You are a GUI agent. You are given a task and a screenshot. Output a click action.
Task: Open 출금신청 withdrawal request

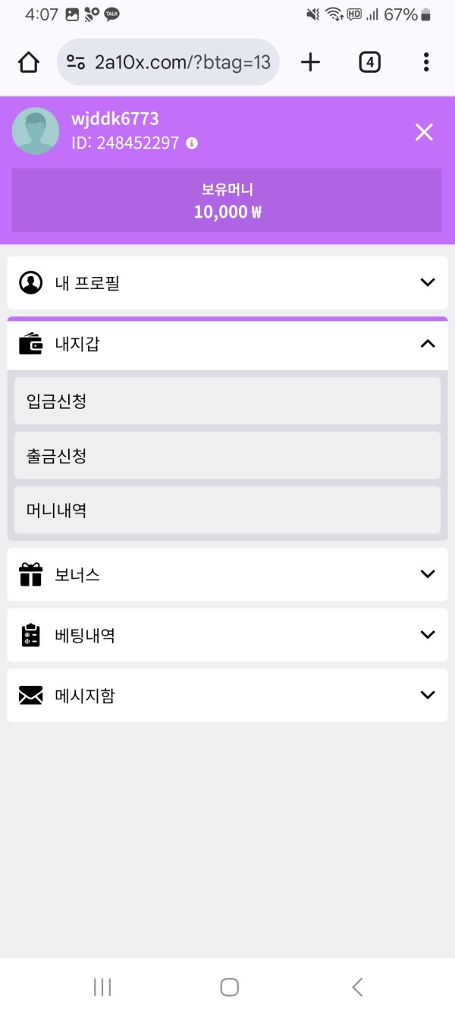click(x=227, y=455)
